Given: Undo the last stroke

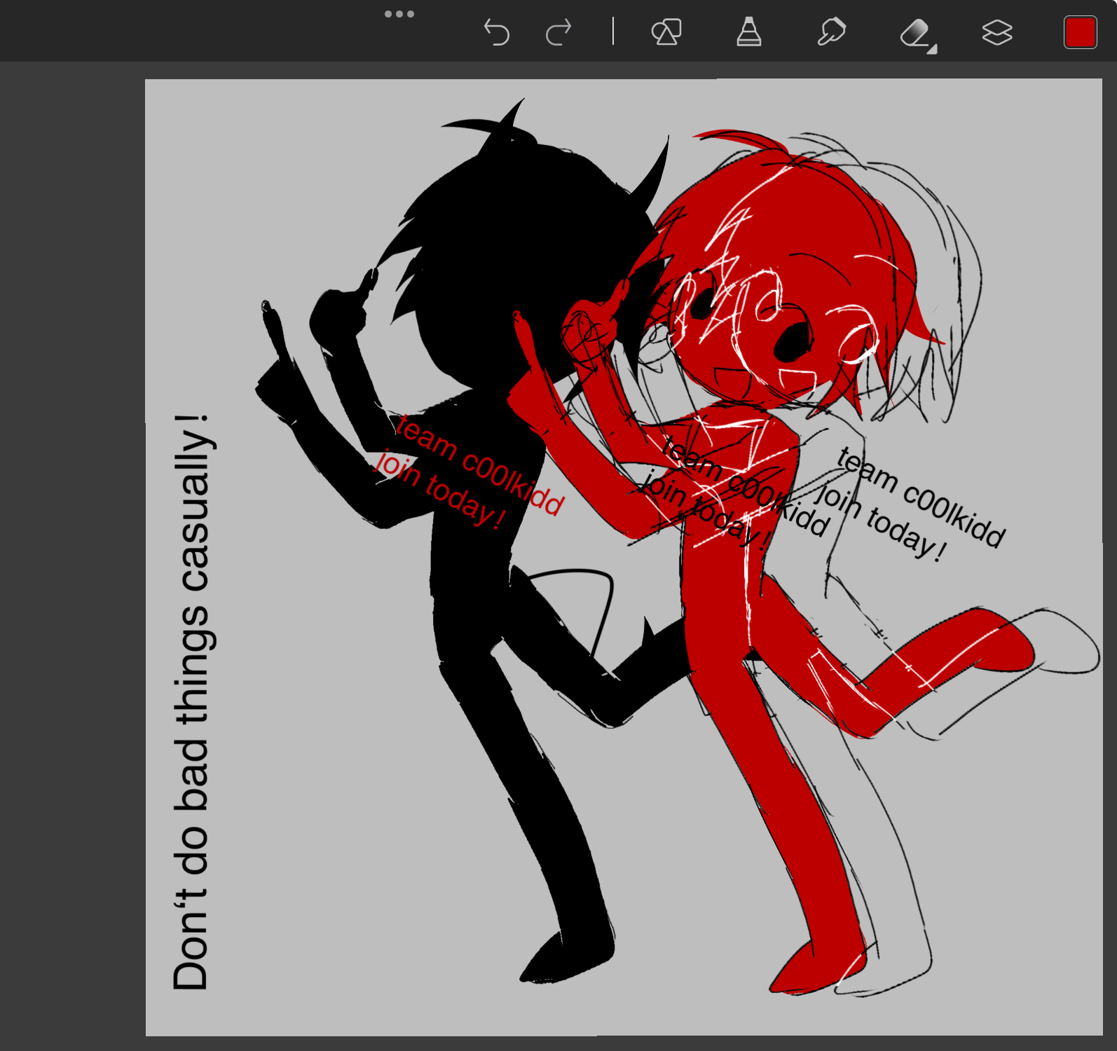Looking at the screenshot, I should pos(497,32).
